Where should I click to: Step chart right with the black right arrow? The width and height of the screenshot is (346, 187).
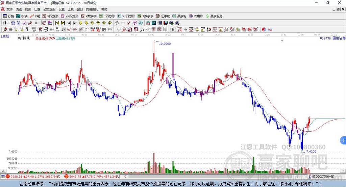(75, 23)
